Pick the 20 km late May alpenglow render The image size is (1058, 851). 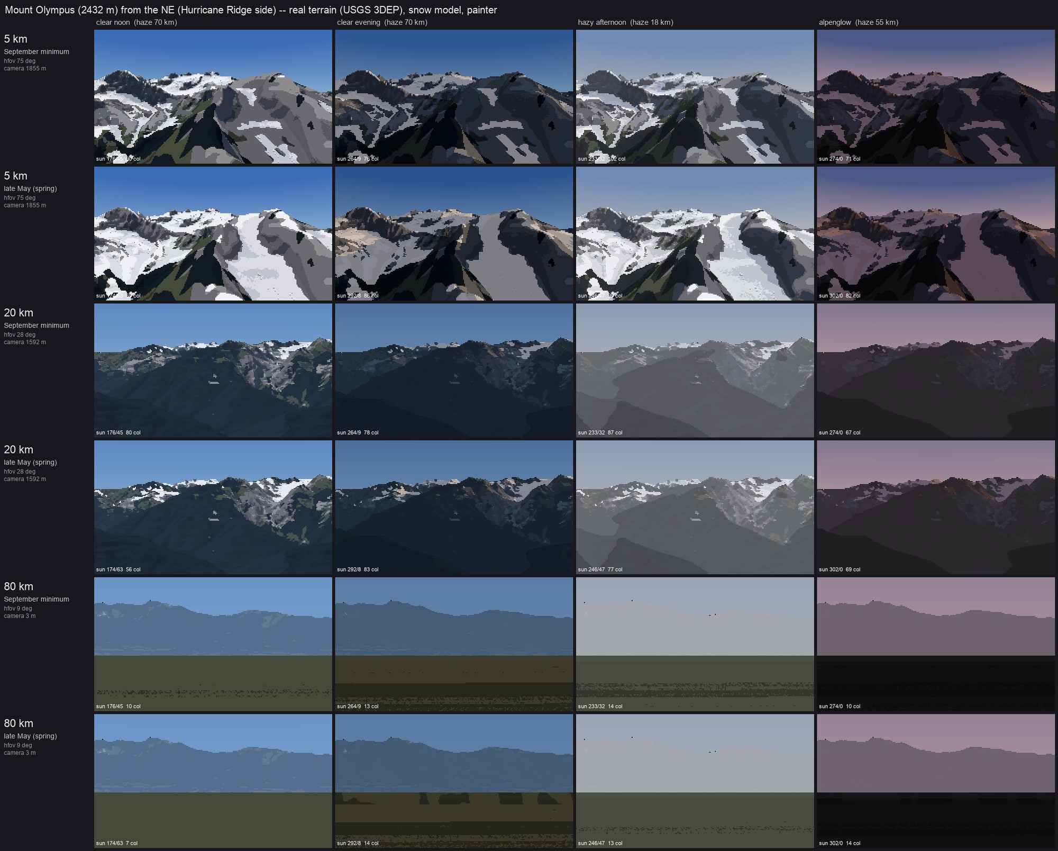pyautogui.click(x=936, y=507)
